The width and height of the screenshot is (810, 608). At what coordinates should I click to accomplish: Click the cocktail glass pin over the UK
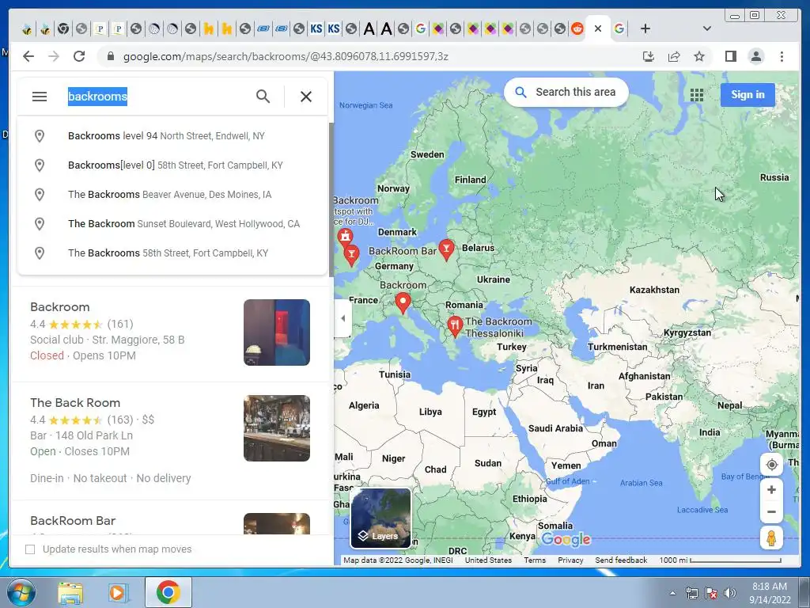pos(351,255)
